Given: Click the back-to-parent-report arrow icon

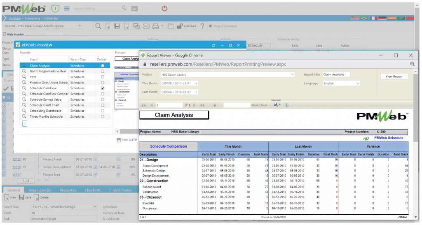Looking at the screenshot, I should 214,105.
